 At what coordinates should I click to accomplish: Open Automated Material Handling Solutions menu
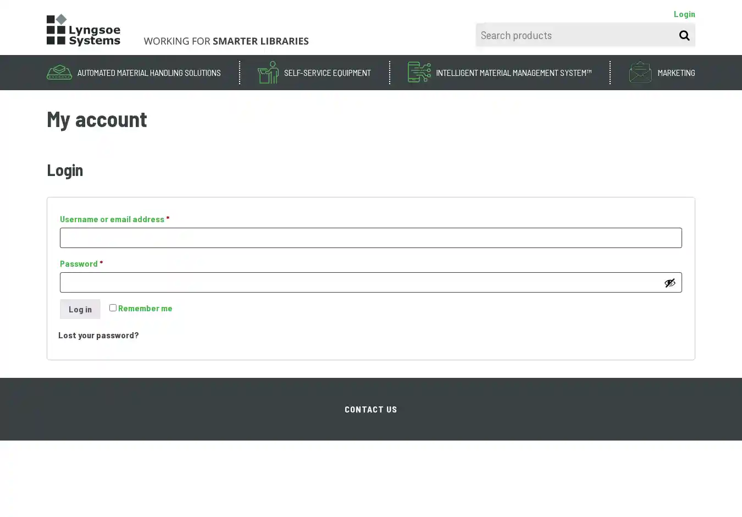coord(149,73)
